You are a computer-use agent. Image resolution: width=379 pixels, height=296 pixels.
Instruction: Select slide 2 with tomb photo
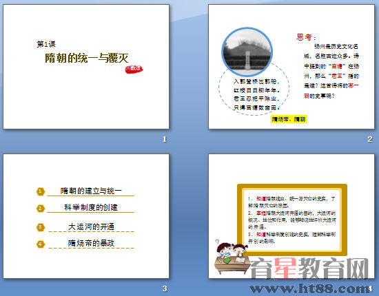291,67
